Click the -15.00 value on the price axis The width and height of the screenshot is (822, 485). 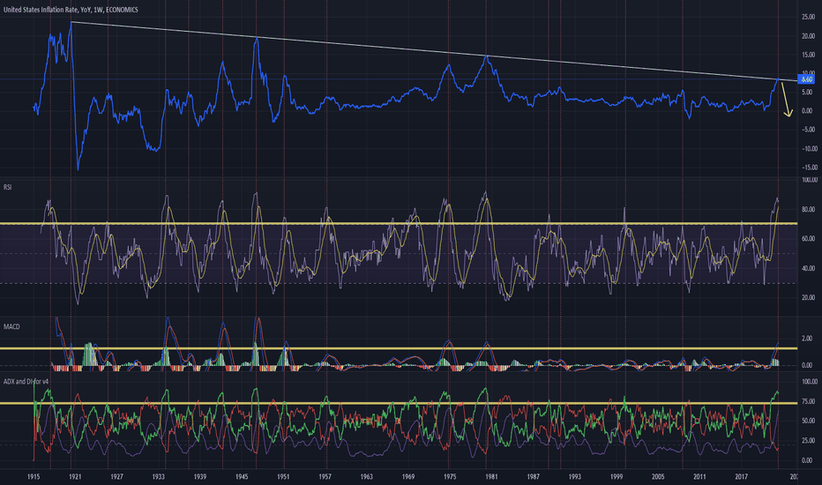click(x=808, y=168)
